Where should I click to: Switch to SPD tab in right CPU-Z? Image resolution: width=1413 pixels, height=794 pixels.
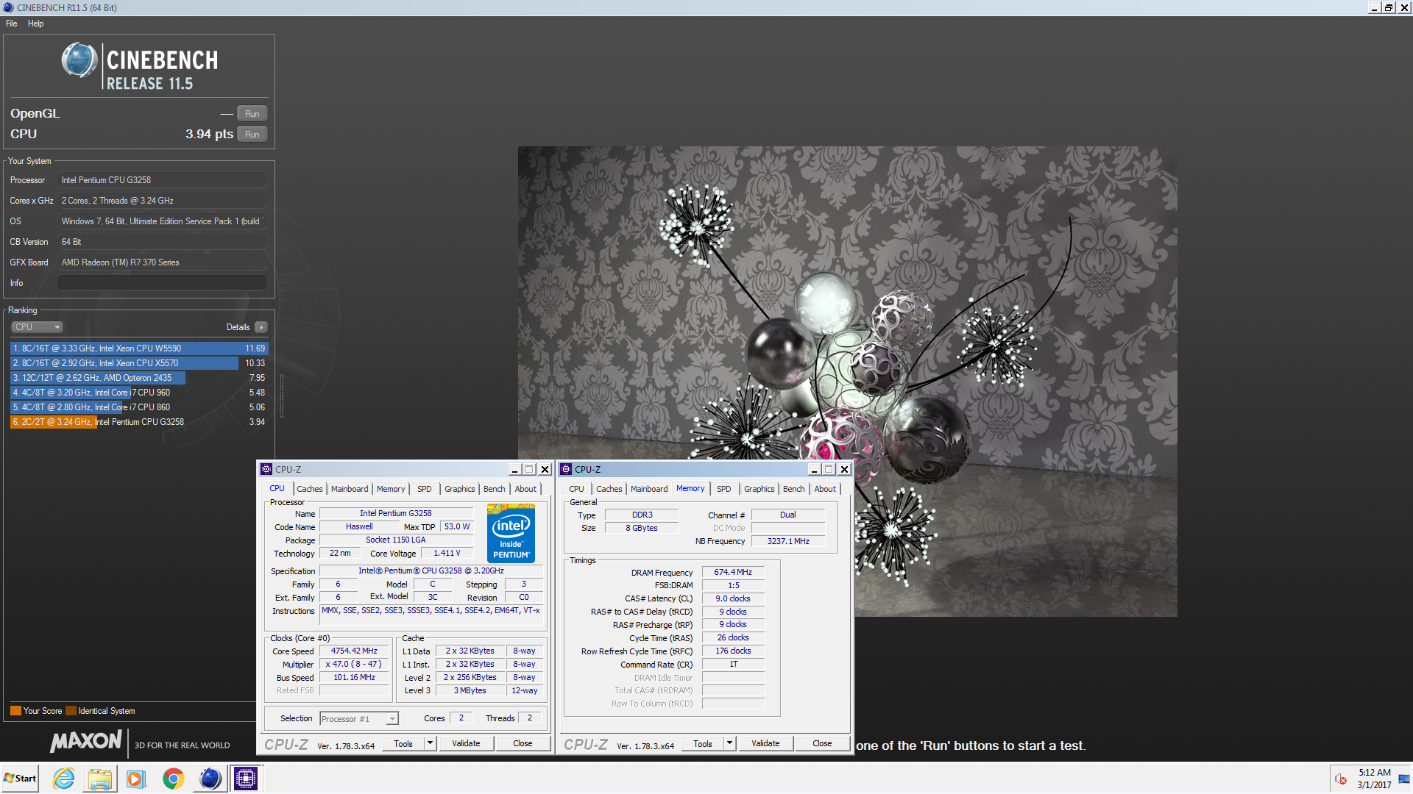724,489
